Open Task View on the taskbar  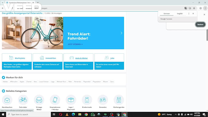tap(54, 114)
